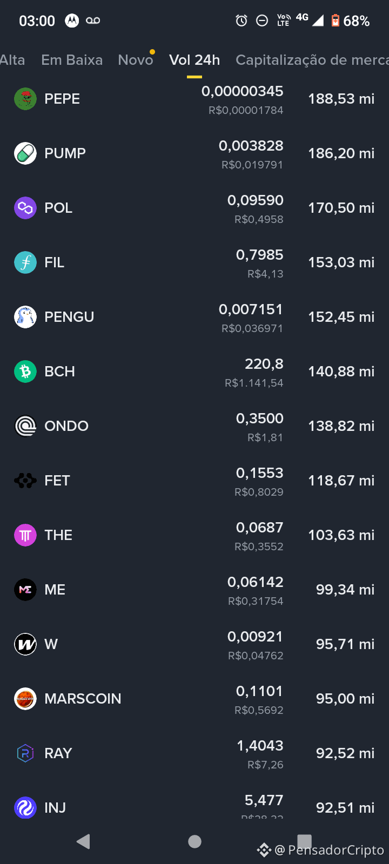Tap the THE token pink icon
This screenshot has width=389, height=864.
pos(25,535)
